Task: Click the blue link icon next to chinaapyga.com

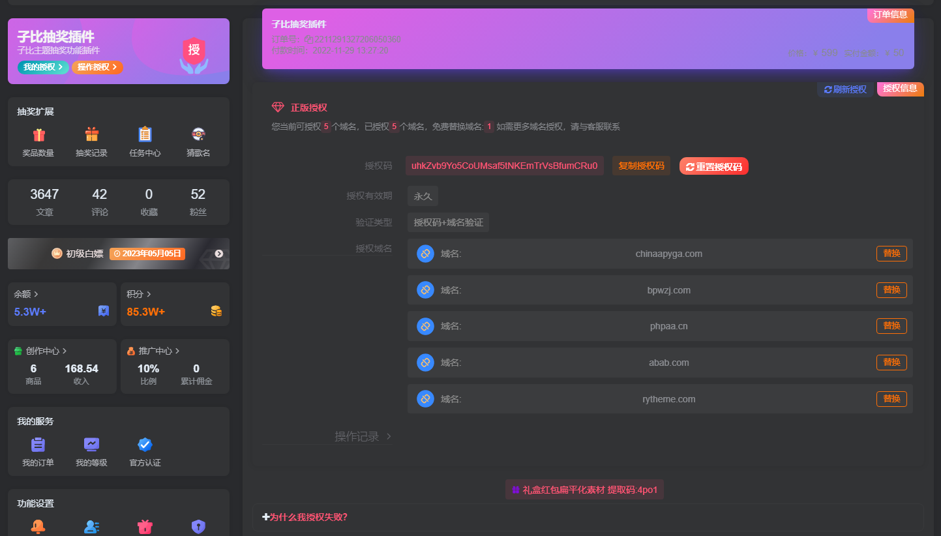Action: pyautogui.click(x=425, y=254)
